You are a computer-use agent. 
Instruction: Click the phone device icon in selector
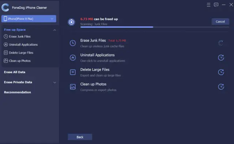(x=5, y=19)
